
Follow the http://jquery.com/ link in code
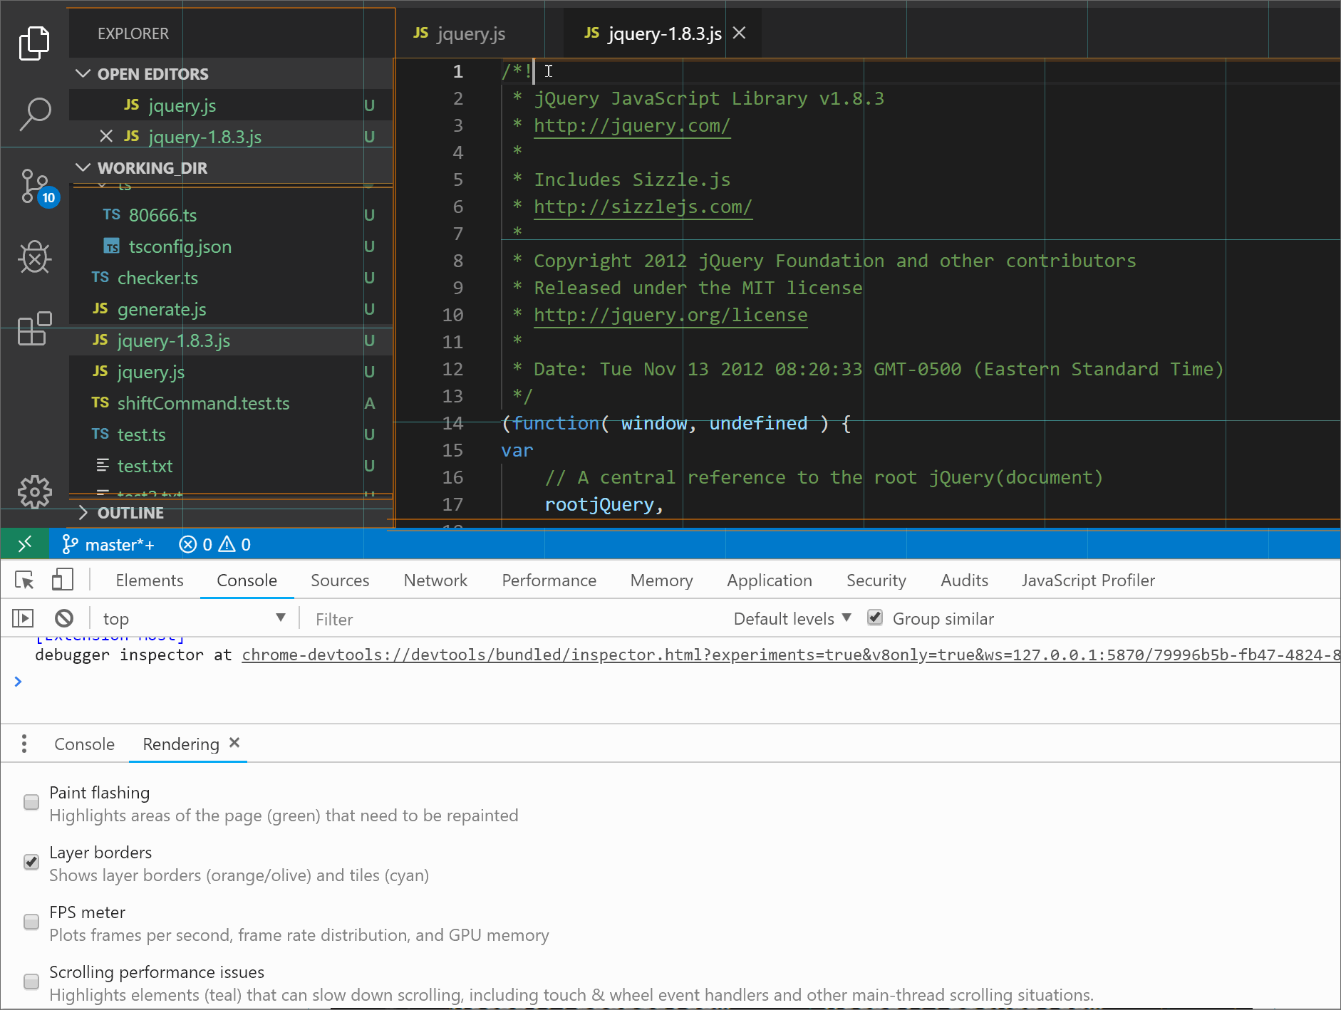coord(632,125)
